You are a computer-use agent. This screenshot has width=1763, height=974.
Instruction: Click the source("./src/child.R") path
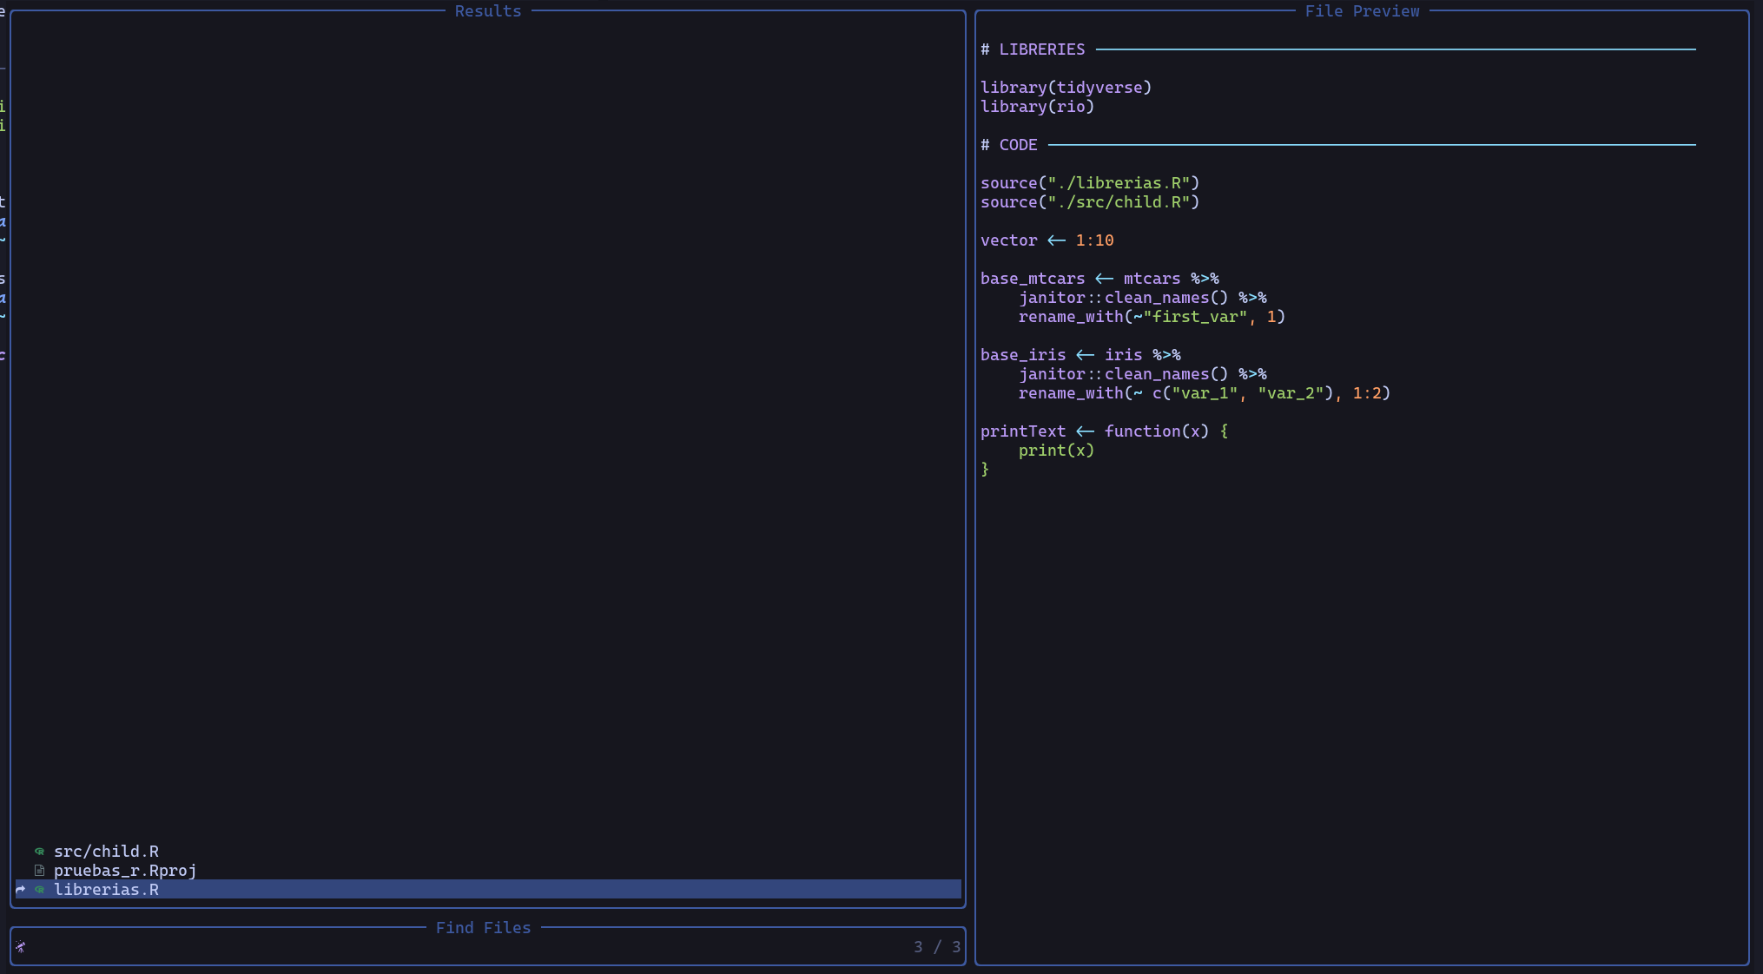(x=1089, y=201)
